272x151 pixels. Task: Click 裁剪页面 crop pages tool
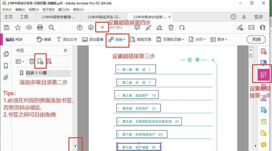[141, 40]
